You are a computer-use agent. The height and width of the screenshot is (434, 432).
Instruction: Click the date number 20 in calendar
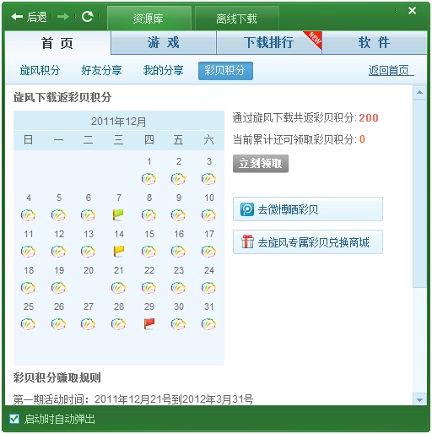click(x=89, y=270)
